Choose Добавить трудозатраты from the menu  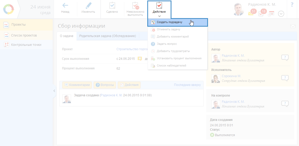[173, 51]
